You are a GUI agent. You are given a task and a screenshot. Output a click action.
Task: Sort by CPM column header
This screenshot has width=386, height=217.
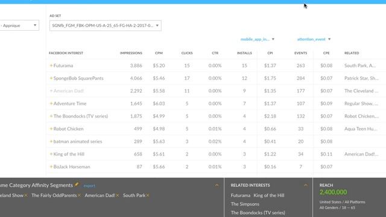pyautogui.click(x=159, y=53)
